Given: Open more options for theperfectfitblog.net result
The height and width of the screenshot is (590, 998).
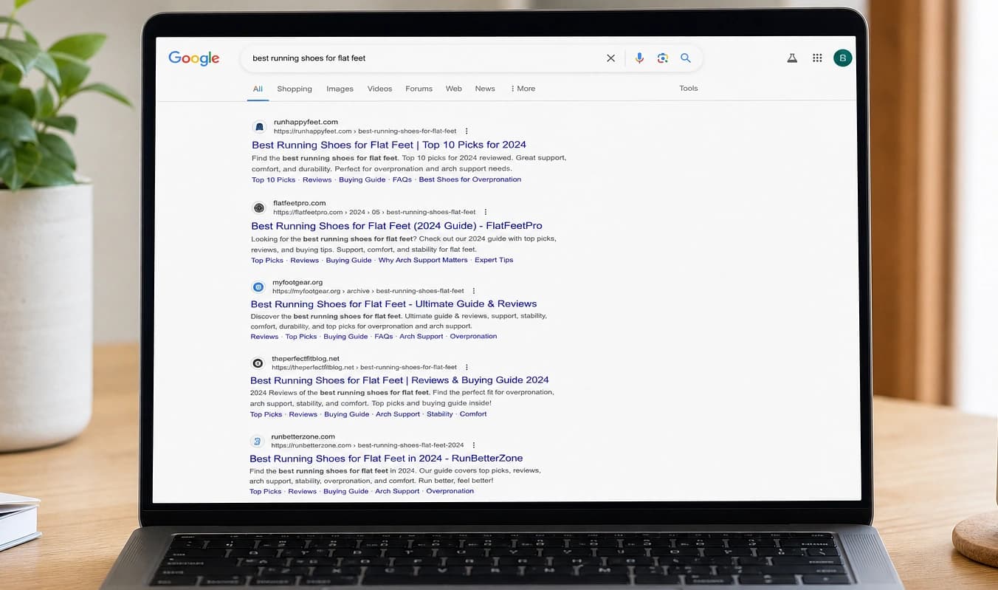Looking at the screenshot, I should click(467, 367).
